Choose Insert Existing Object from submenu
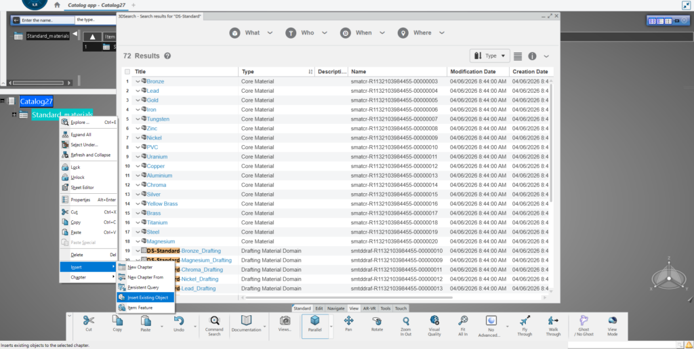694x349 pixels. coord(146,297)
